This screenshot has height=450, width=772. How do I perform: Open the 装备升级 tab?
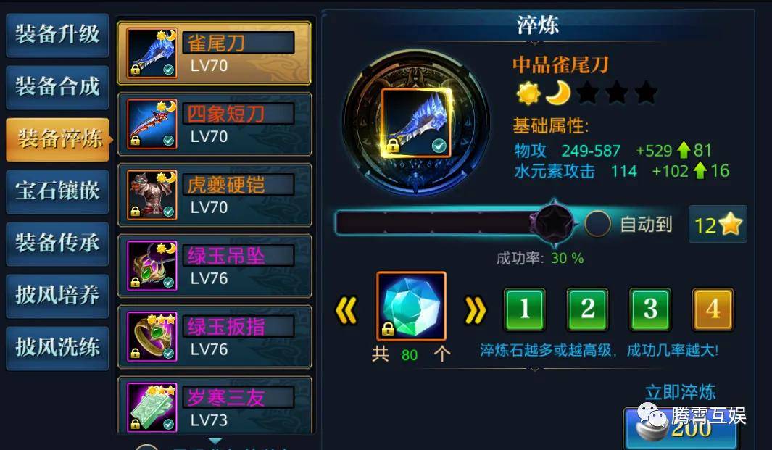point(57,35)
